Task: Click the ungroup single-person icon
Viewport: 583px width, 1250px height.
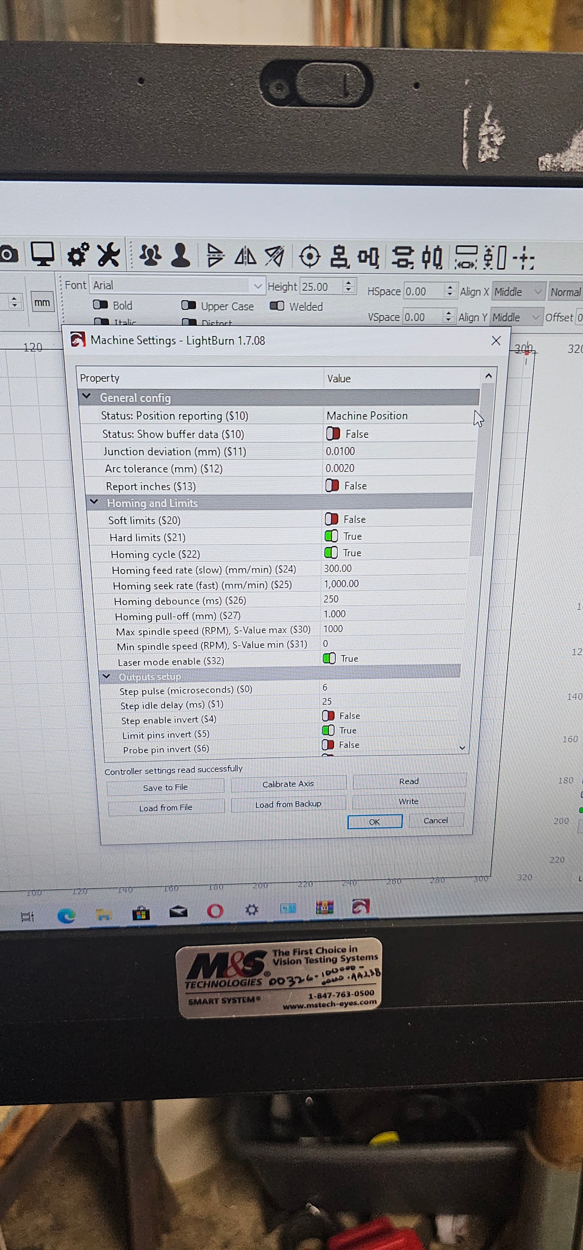Action: pos(180,255)
